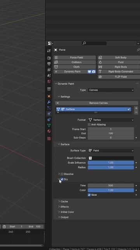
Task: Uncheck the Slow checkbox
Action: pos(89,195)
